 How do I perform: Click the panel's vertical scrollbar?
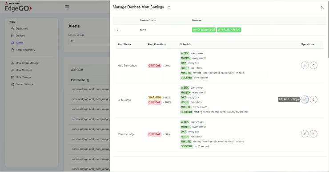tap(328, 29)
